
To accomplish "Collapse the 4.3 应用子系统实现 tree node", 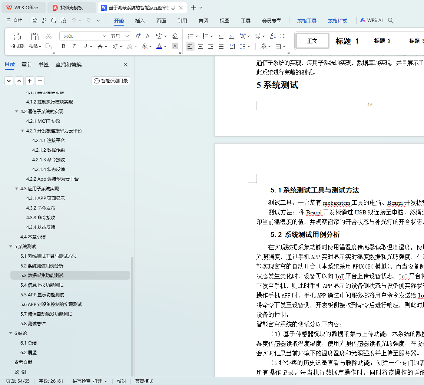I will [17, 188].
